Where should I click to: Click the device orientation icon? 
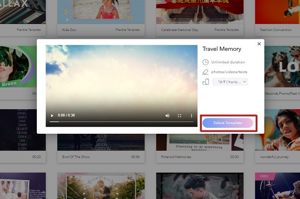(205, 82)
